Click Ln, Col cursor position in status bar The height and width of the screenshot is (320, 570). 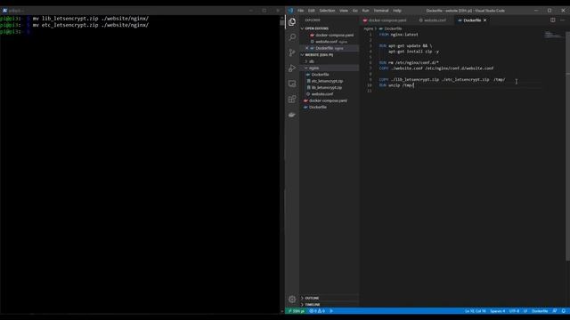pyautogui.click(x=475, y=311)
